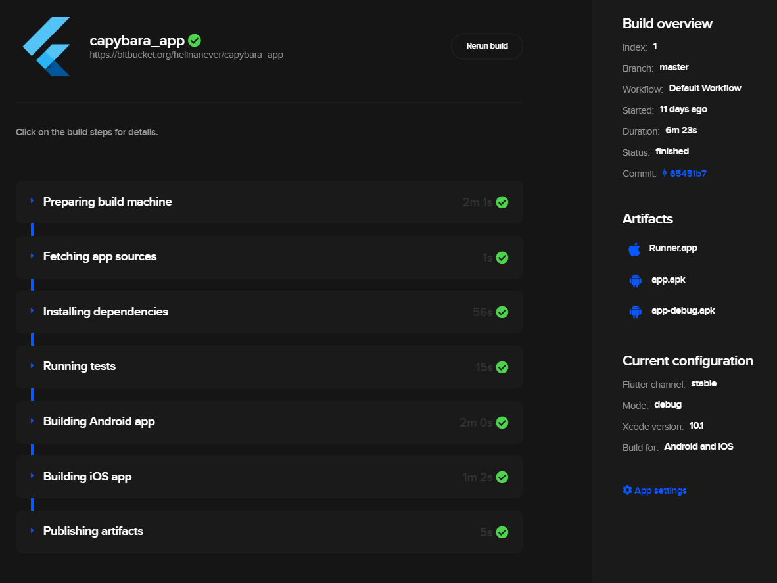Click the success check on Preparing build machine
Image resolution: width=777 pixels, height=583 pixels.
tap(502, 202)
